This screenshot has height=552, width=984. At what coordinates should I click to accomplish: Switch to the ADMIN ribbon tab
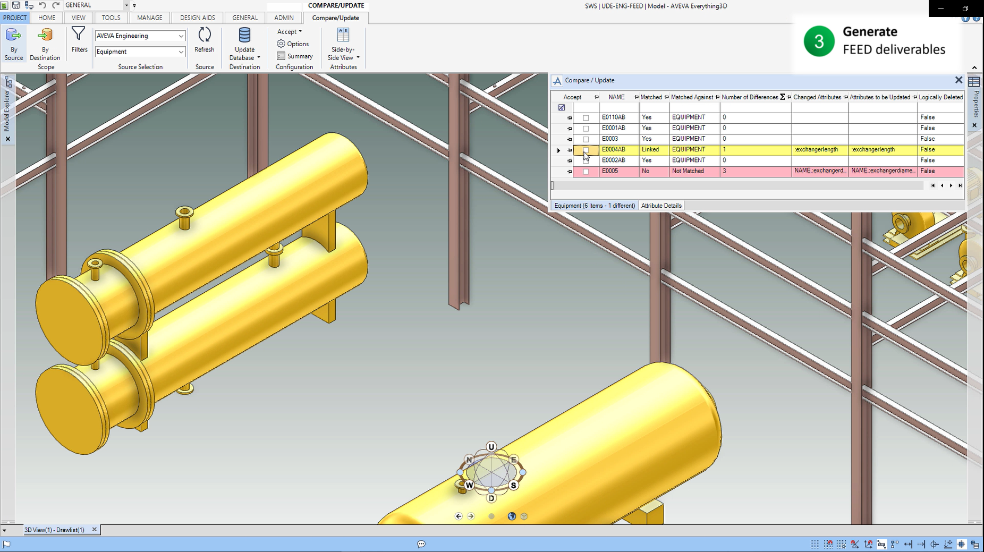tap(284, 18)
